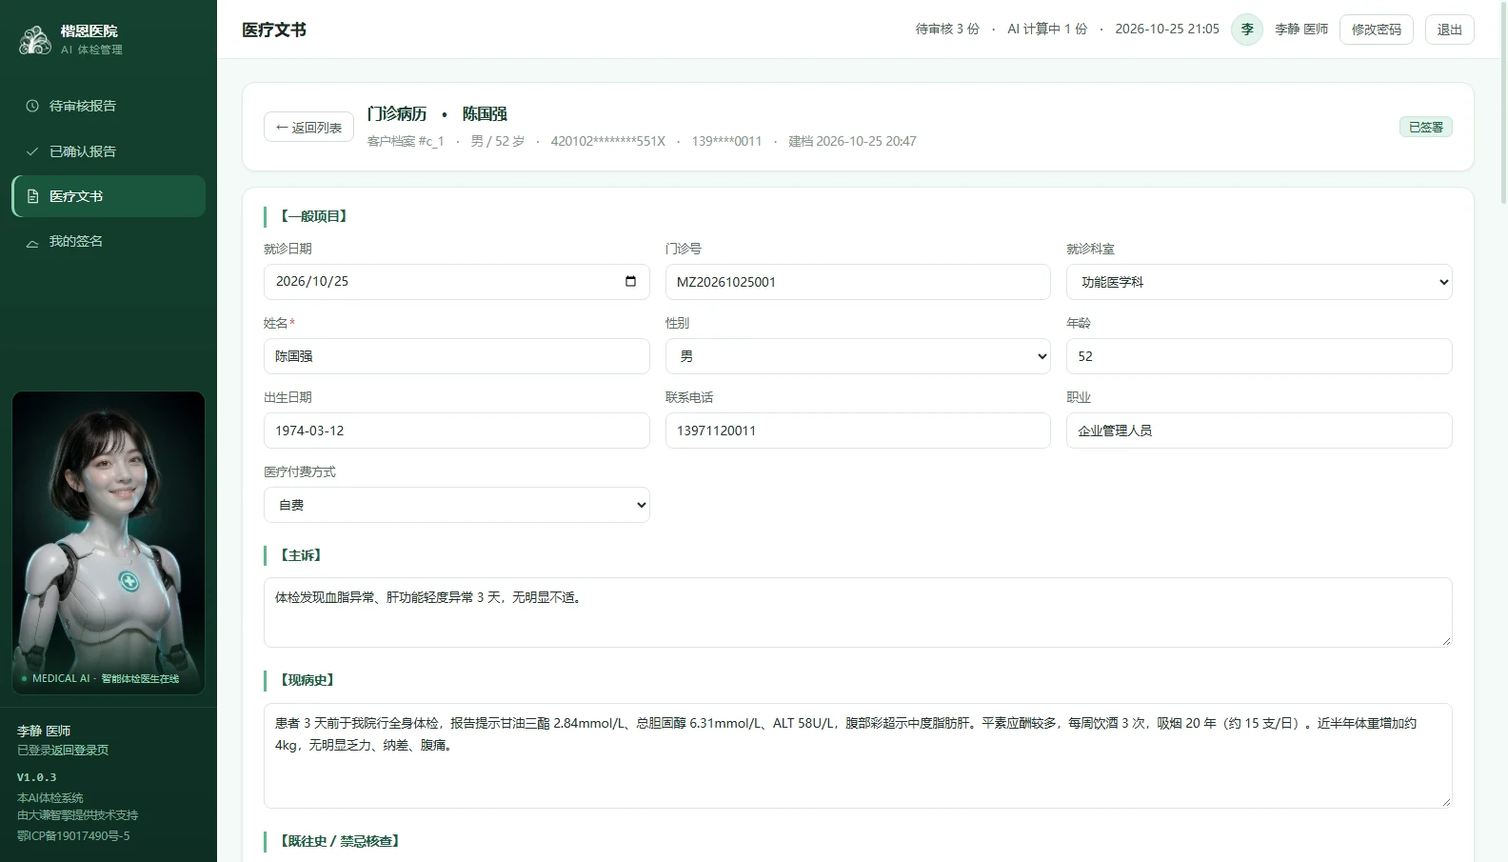Click the 联系电话 field 13971120011
Screen dimensions: 1508x862
858,431
